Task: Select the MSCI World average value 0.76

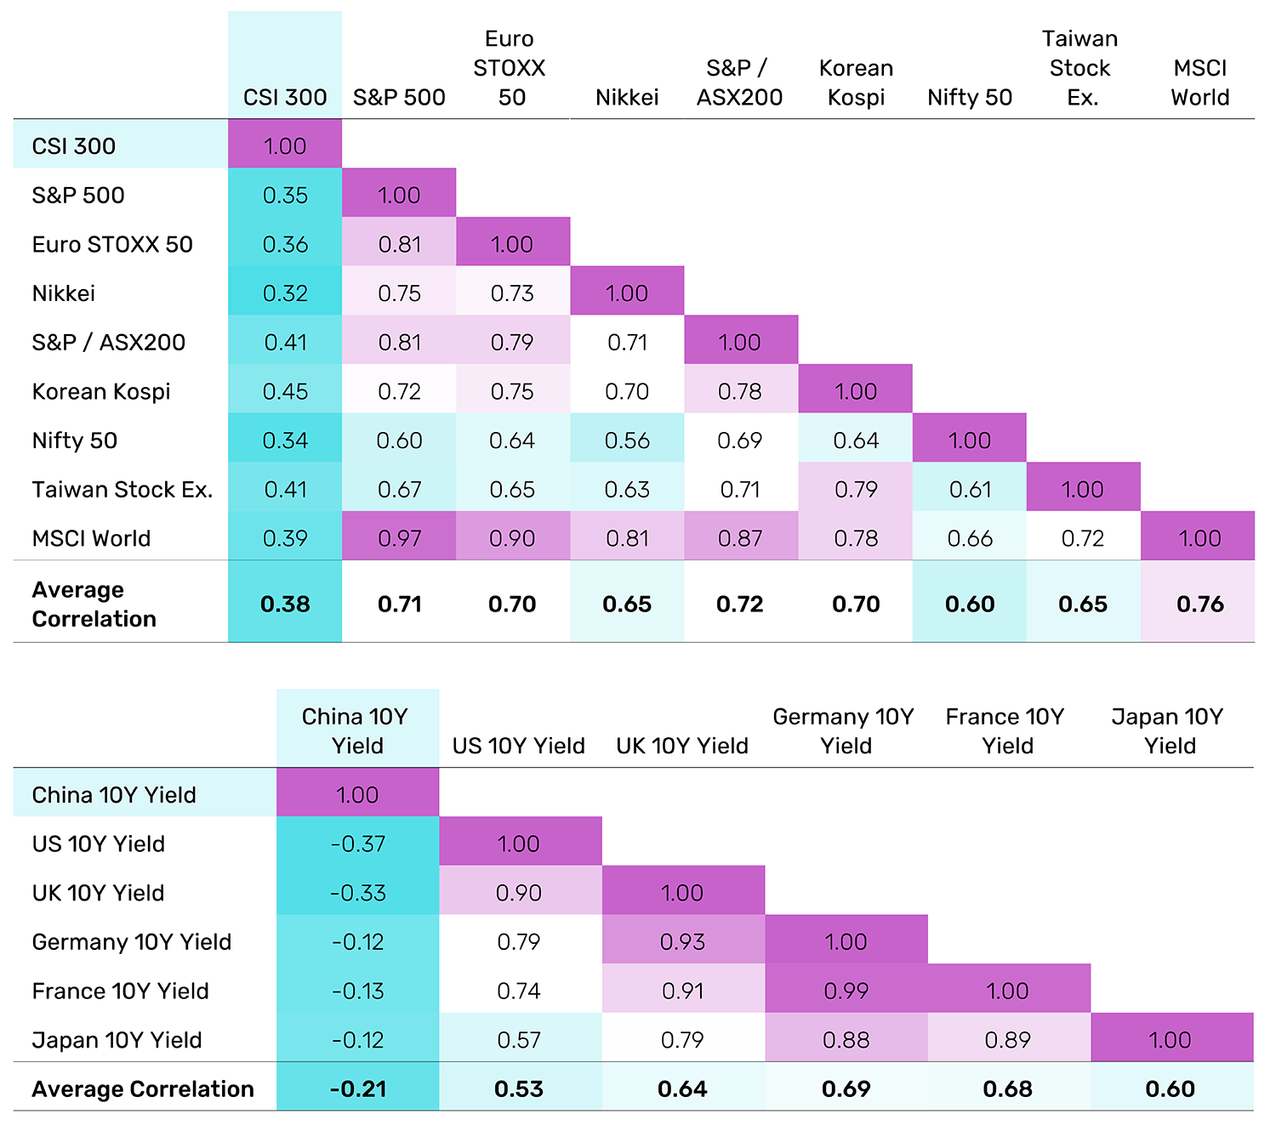Action: point(1199,604)
